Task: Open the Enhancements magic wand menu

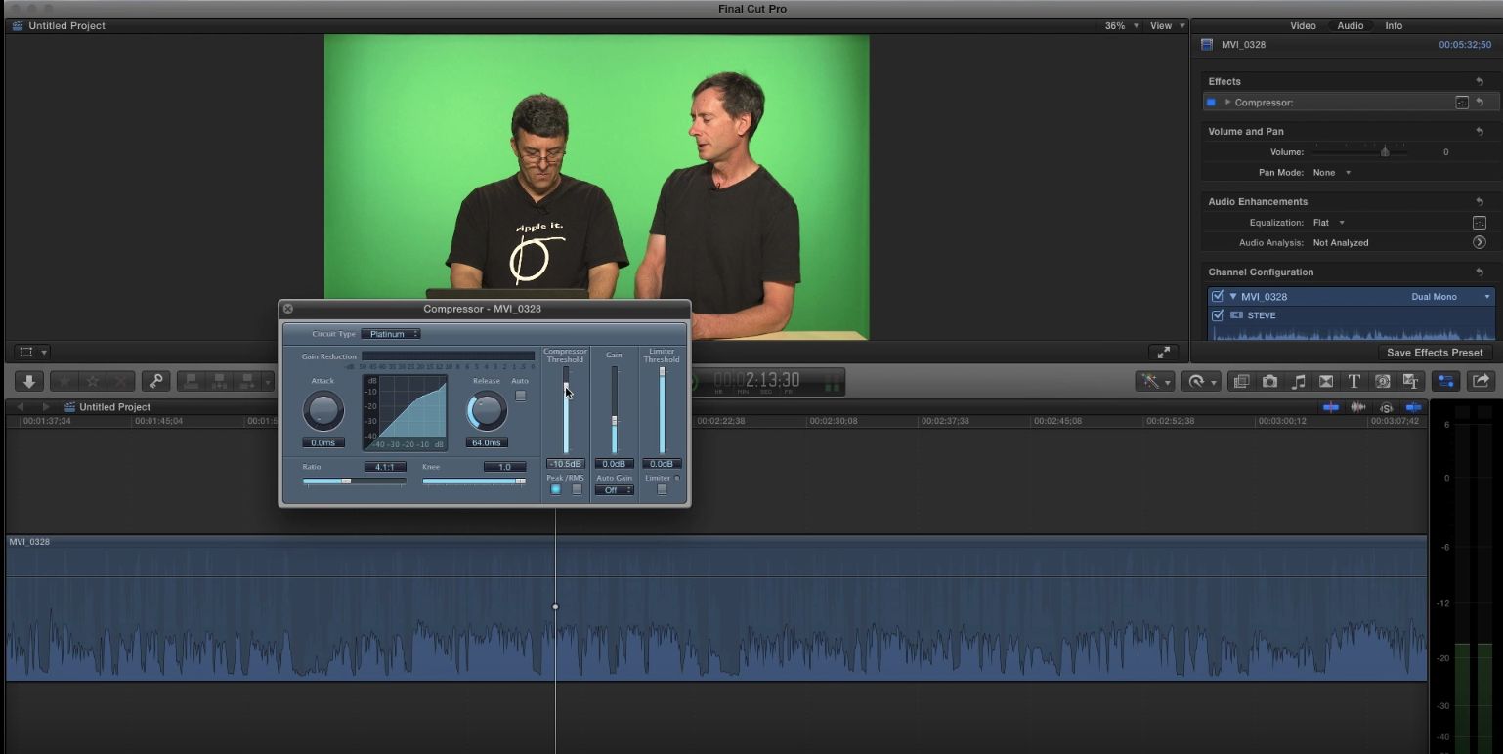Action: [x=1154, y=381]
